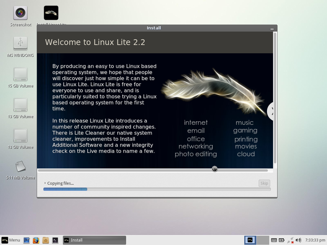Image resolution: width=327 pixels, height=245 pixels.
Task: Click the clock showing 7:33:33 pm
Action: coord(315,240)
